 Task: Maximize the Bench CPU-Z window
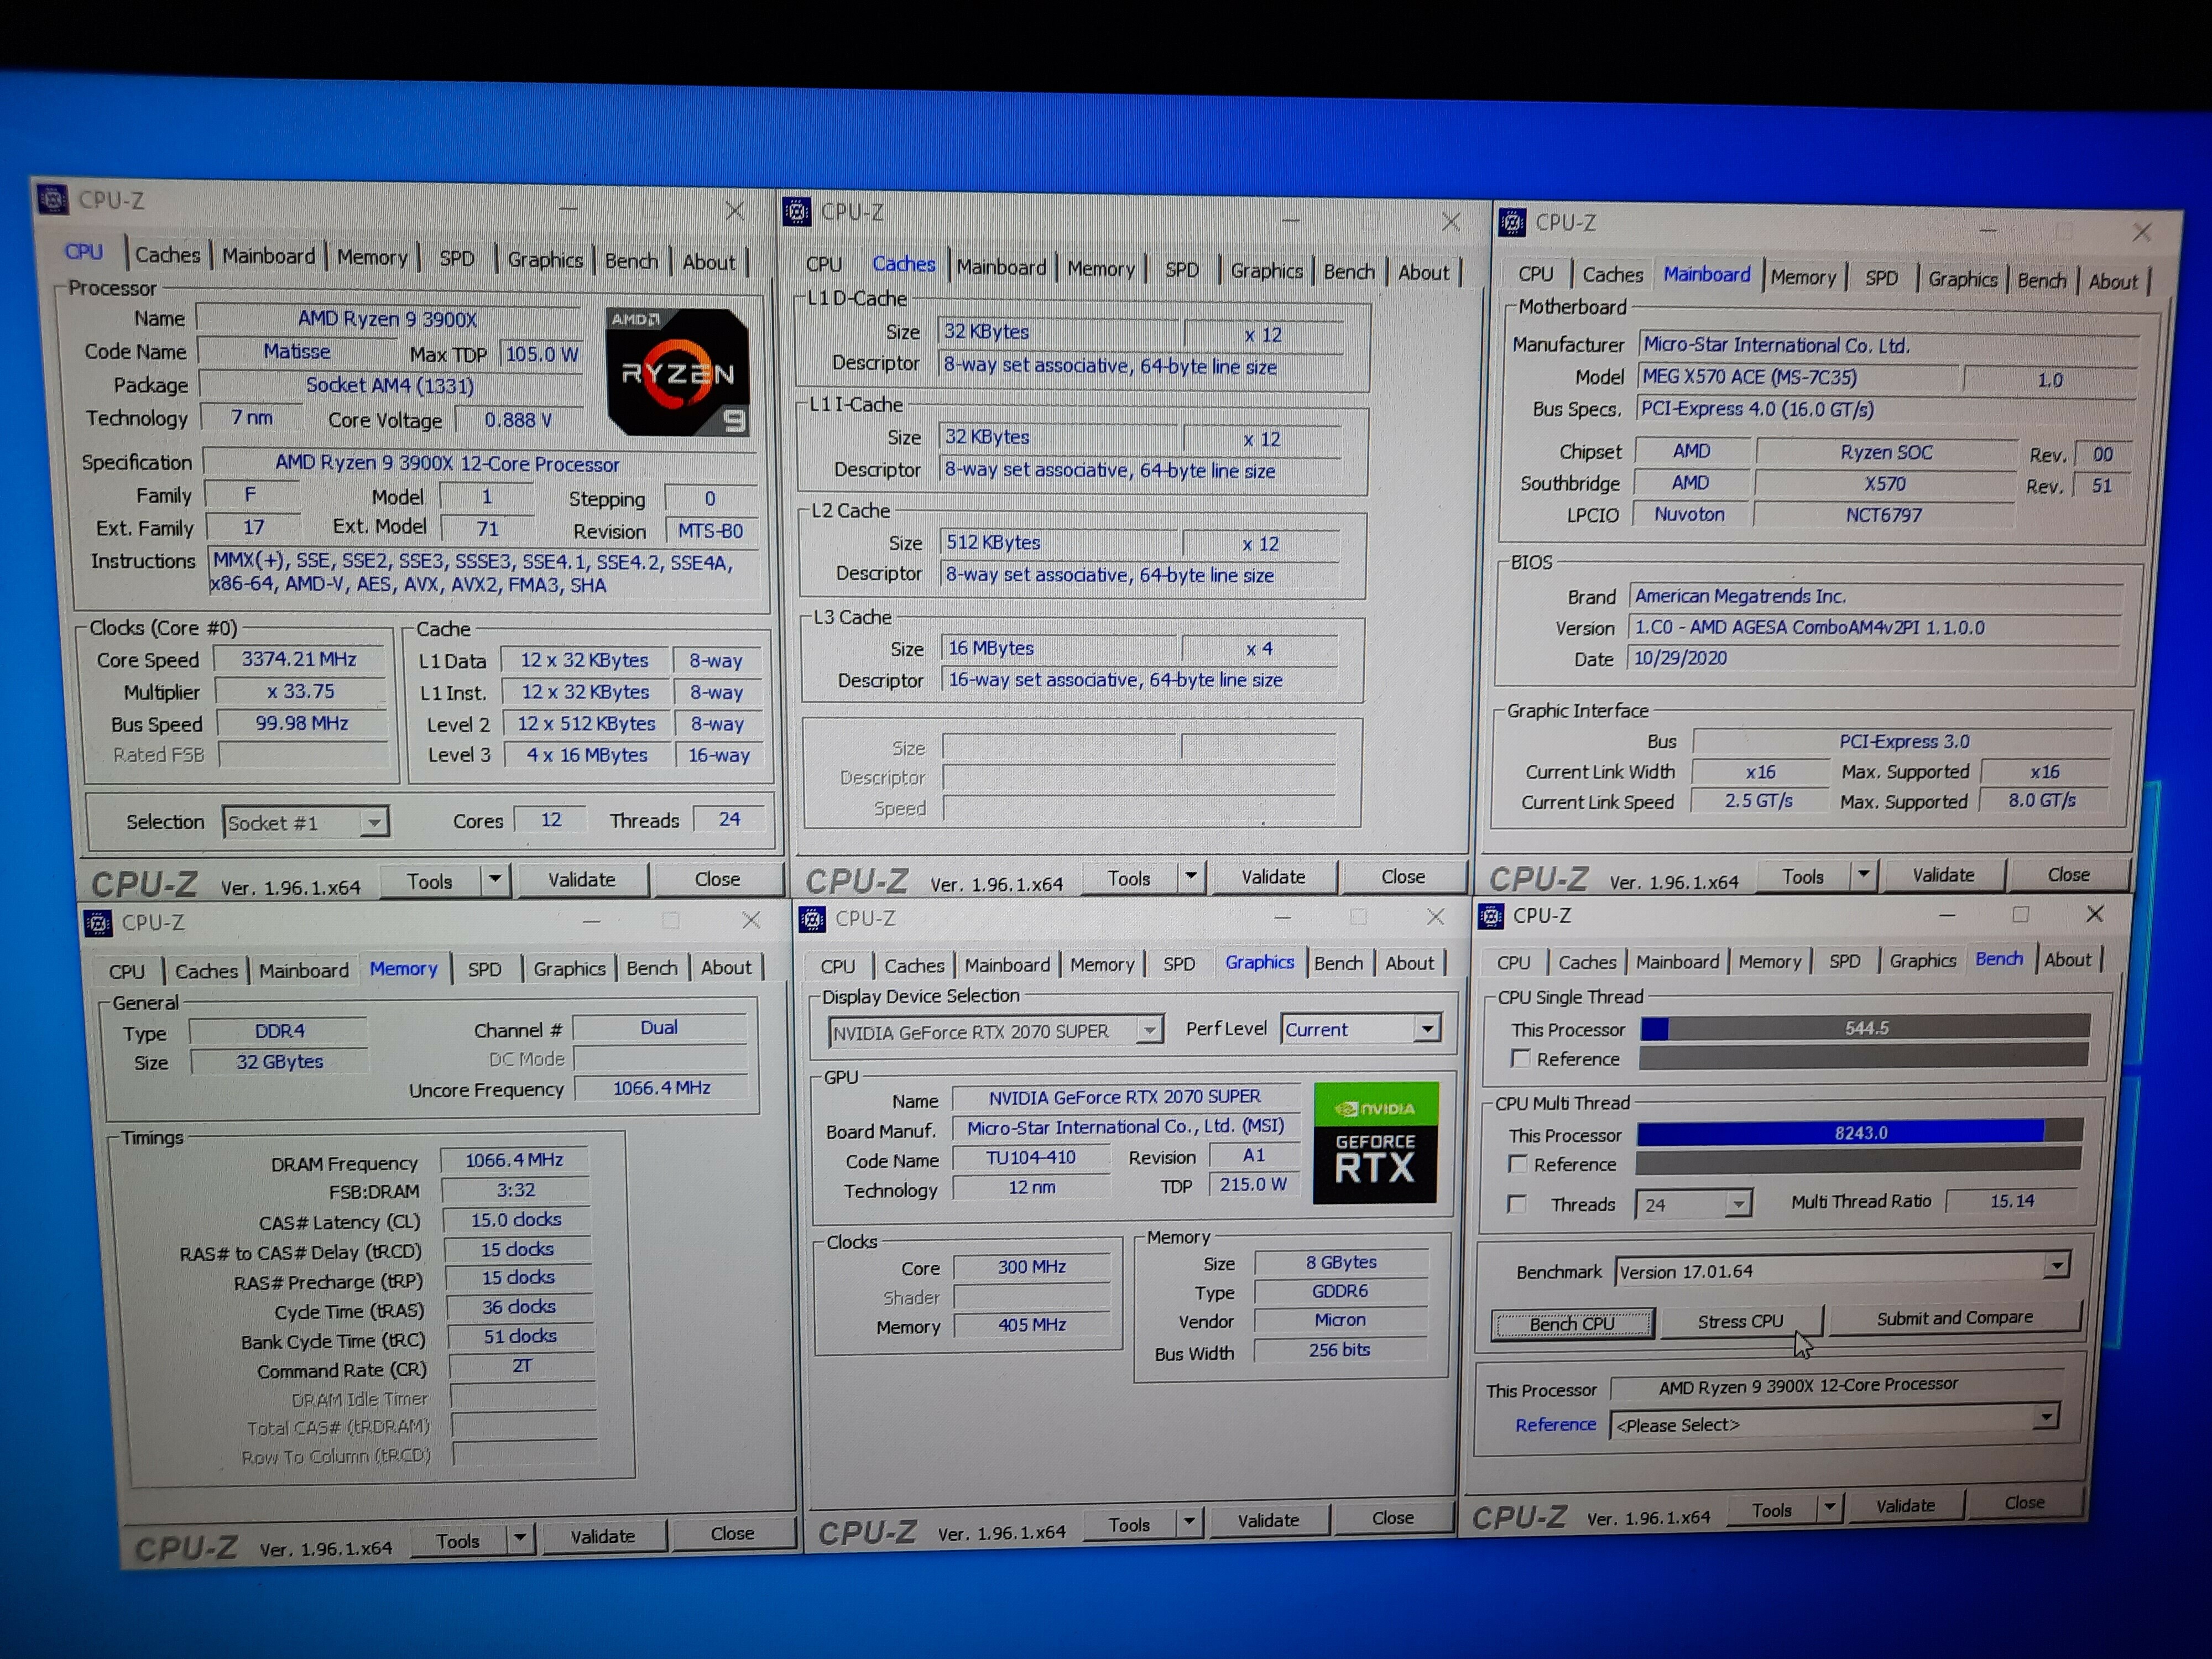2020,914
